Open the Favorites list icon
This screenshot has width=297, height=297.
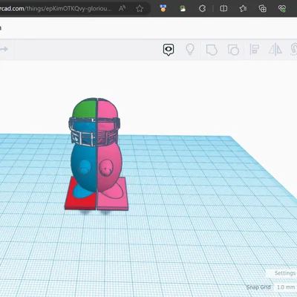[x=243, y=9]
